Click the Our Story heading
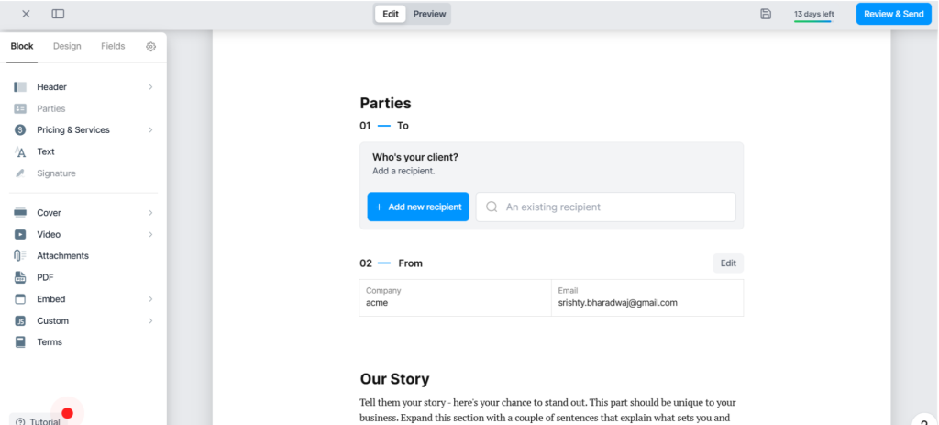The image size is (939, 425). pyautogui.click(x=394, y=379)
